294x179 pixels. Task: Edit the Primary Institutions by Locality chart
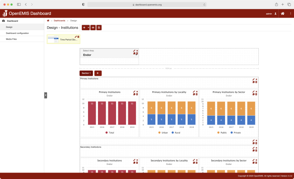pos(194,92)
